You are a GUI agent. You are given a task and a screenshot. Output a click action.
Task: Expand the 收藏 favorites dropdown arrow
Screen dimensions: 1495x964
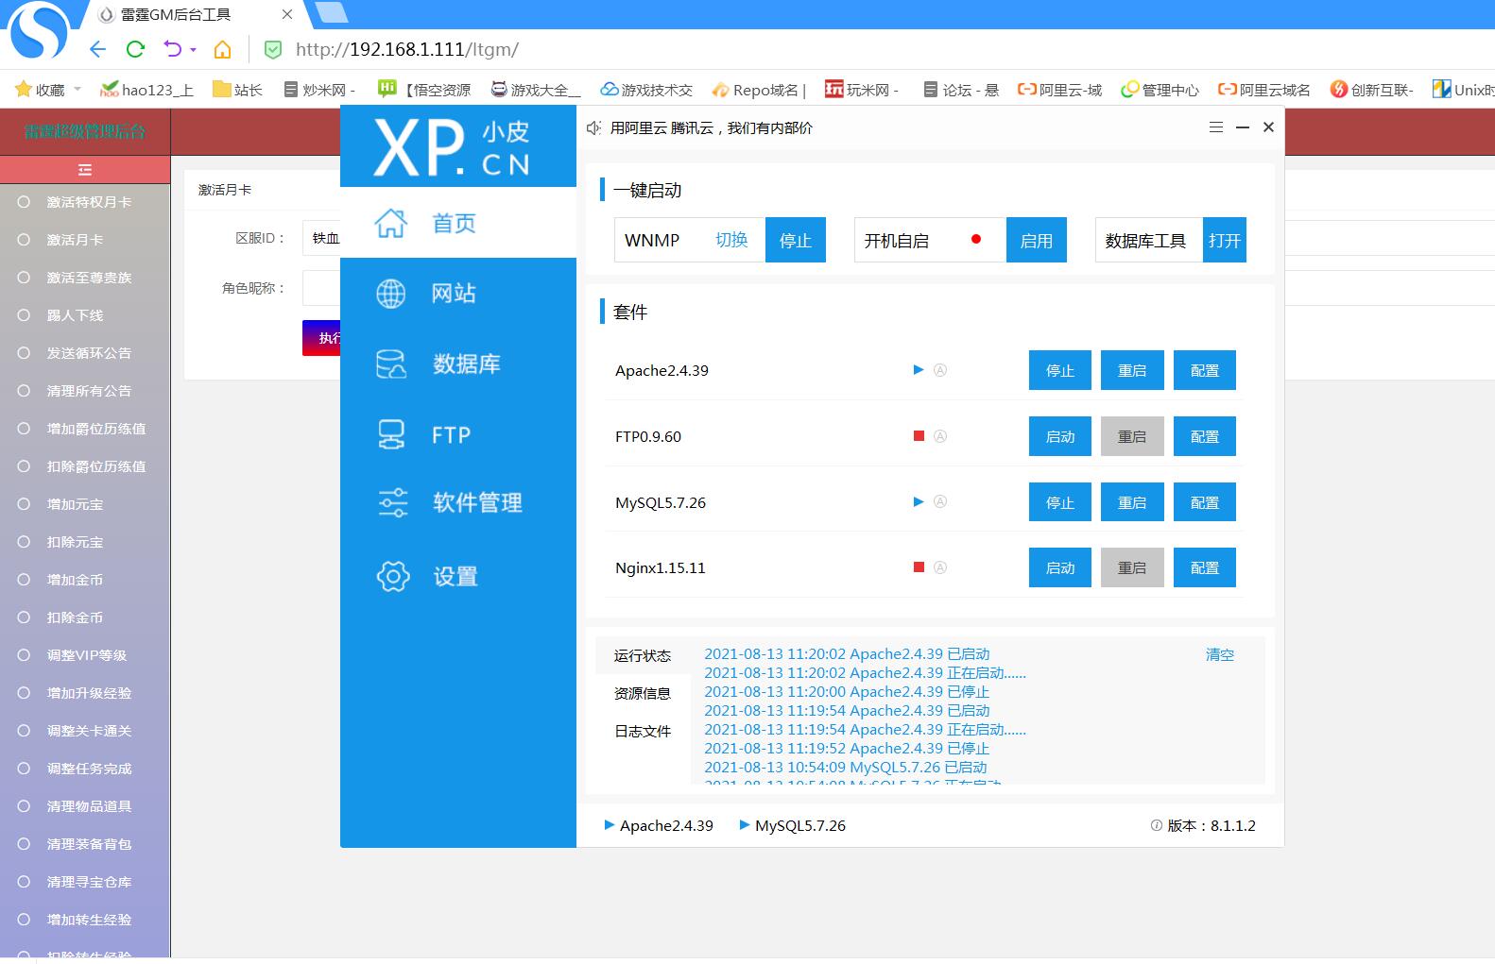click(x=77, y=90)
